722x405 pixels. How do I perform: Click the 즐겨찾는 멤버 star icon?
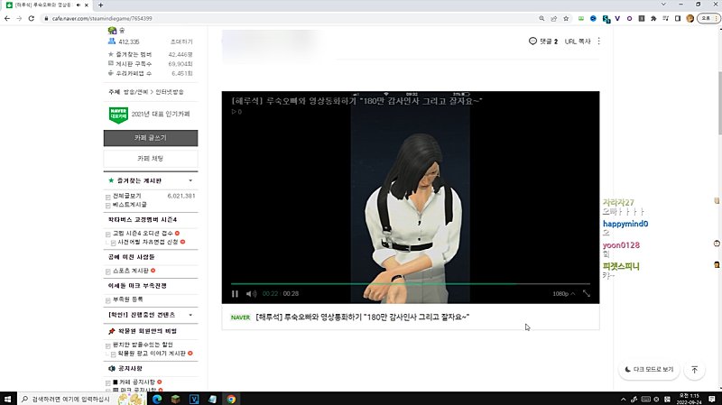click(110, 54)
